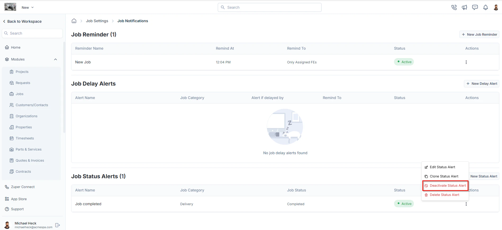Open Quotes & Invoices module

(27, 161)
